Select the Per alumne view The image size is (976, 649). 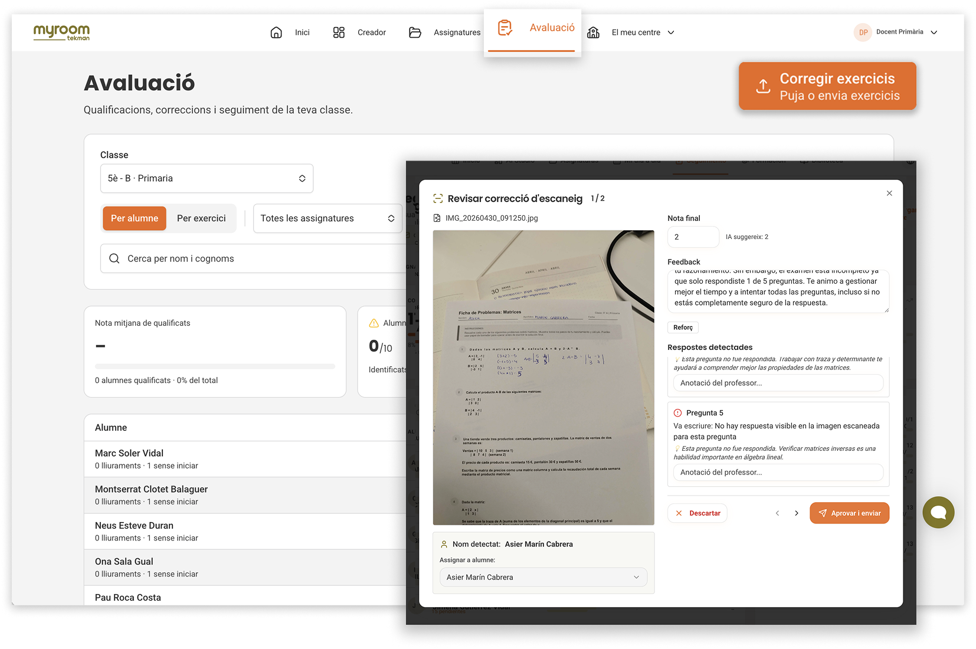coord(135,218)
